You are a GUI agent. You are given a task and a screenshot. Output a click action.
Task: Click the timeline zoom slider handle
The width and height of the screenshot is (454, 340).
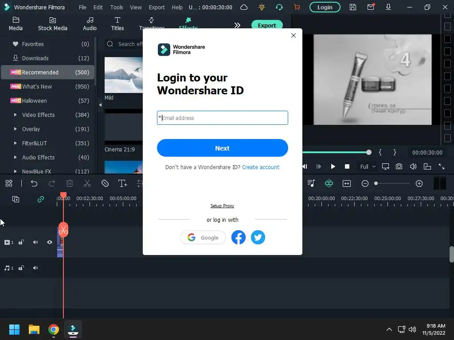376,183
